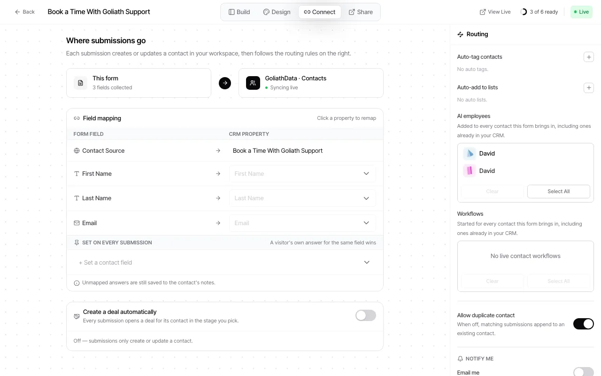601x376 pixels.
Task: Click Select All under AI employees
Action: pyautogui.click(x=559, y=191)
